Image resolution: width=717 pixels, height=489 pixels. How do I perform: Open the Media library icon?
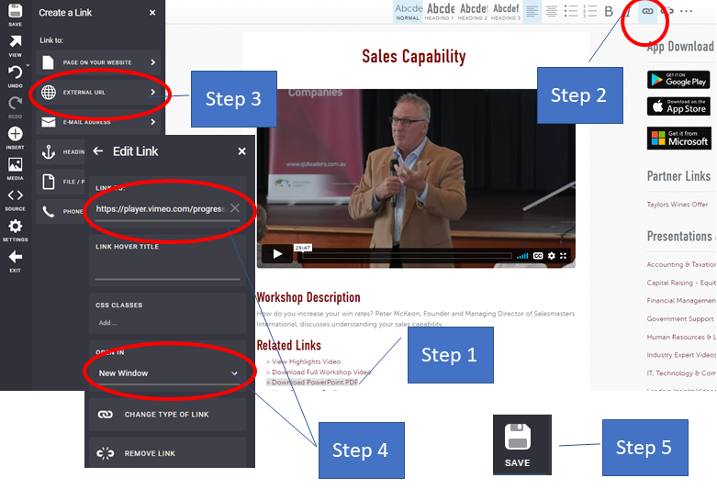coord(15,167)
